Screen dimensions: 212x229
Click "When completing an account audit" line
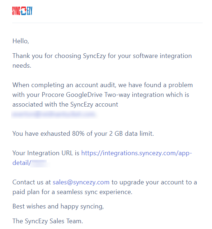point(64,85)
